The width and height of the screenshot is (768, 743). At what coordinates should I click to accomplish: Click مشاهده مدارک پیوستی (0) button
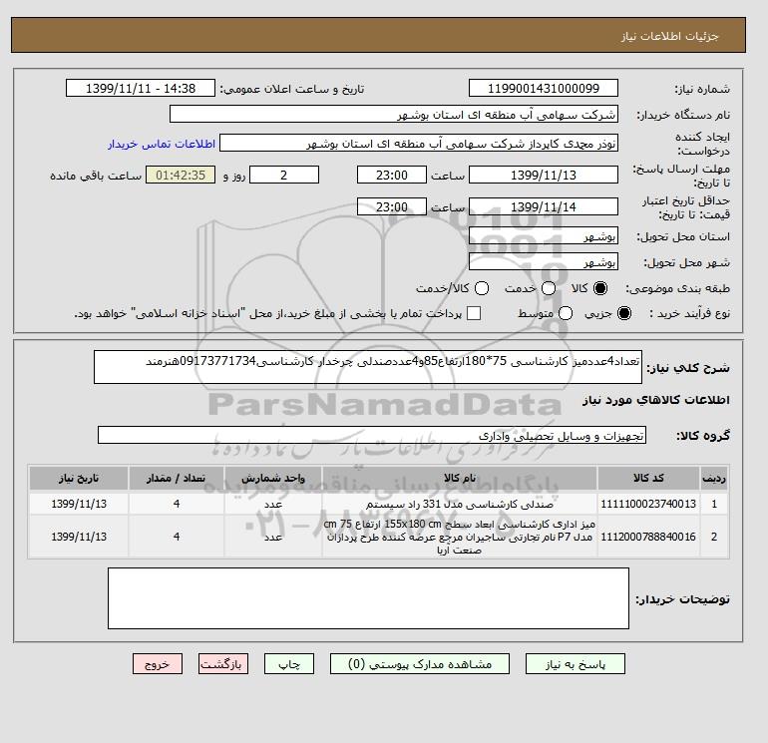click(420, 664)
